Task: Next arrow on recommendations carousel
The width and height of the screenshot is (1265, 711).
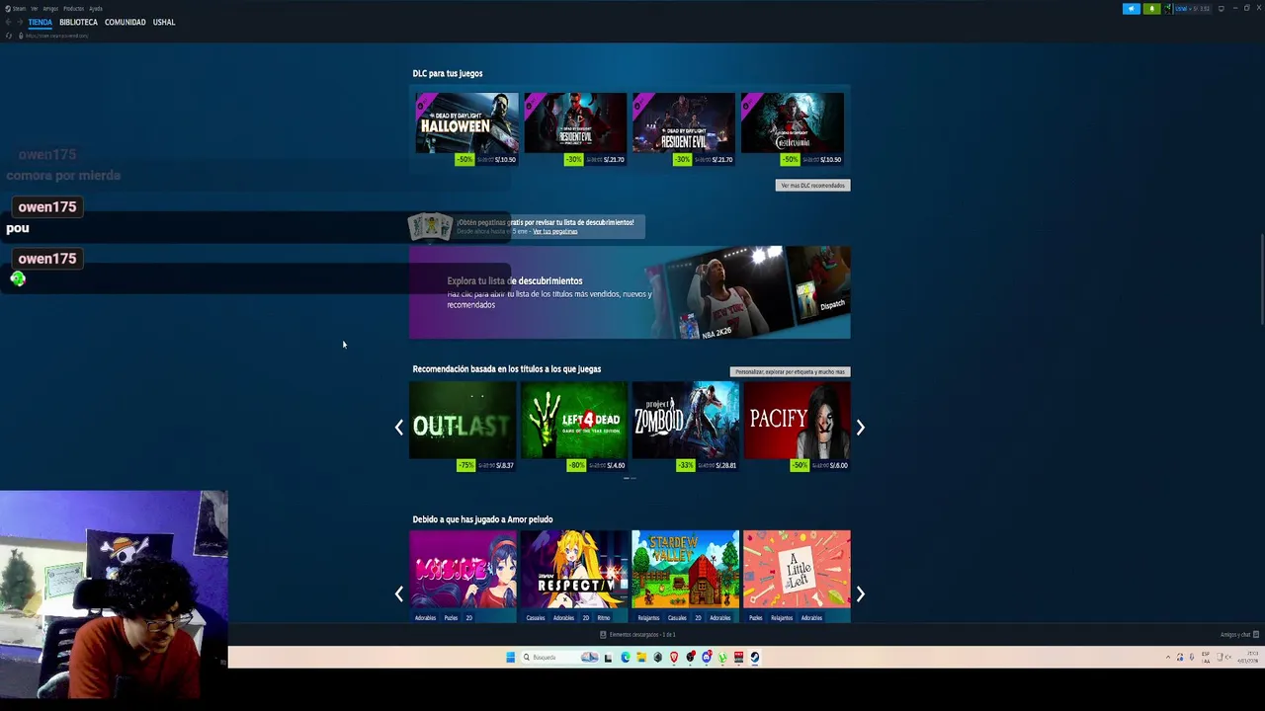Action: point(860,427)
